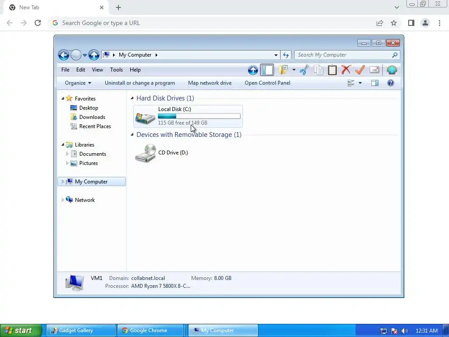
Task: Click the Paste clipboard icon
Action: pyautogui.click(x=332, y=70)
